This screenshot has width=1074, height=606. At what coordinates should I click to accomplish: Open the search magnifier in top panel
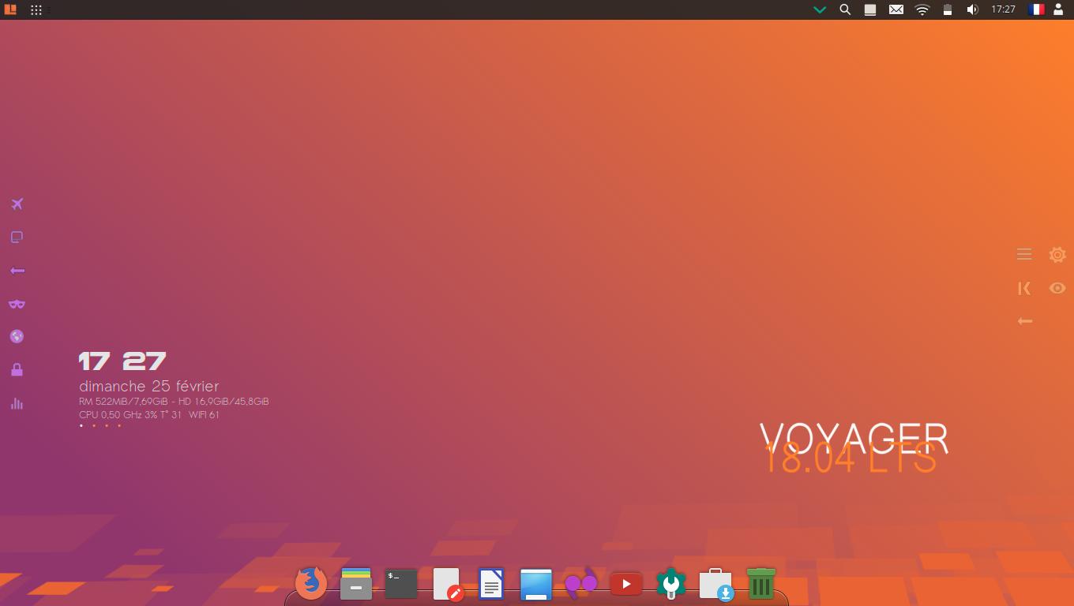click(845, 9)
